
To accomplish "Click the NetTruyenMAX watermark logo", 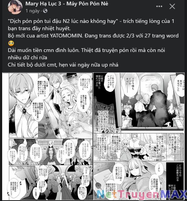I will tap(142, 195).
